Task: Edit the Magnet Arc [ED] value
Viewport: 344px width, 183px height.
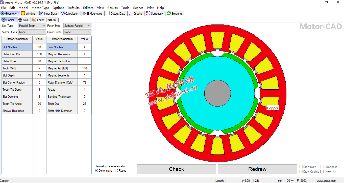Action: [x=85, y=68]
